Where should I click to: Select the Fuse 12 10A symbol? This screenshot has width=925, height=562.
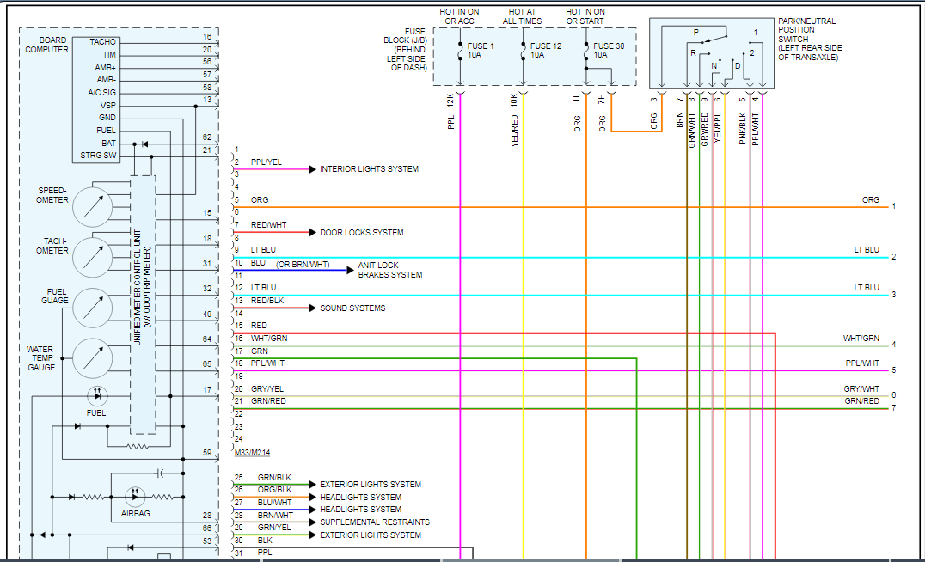tap(523, 51)
